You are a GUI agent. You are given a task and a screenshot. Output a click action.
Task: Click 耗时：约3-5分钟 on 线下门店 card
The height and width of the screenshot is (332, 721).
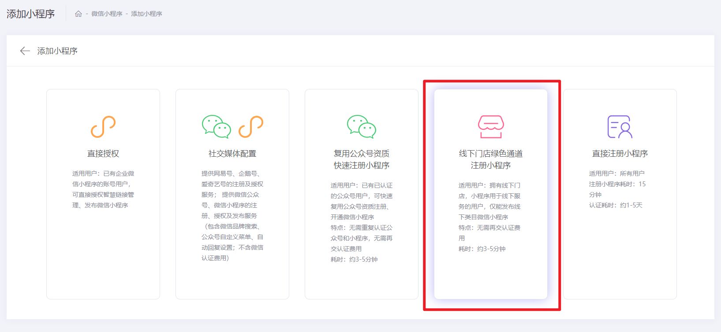pyautogui.click(x=482, y=249)
